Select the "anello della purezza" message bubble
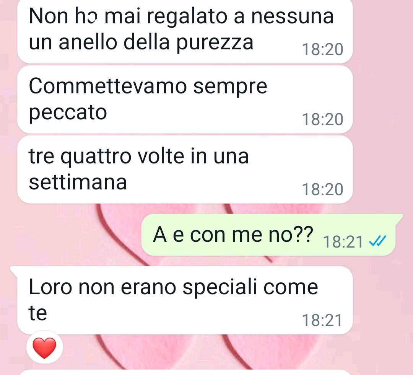This screenshot has height=375, width=413. pyautogui.click(x=185, y=31)
